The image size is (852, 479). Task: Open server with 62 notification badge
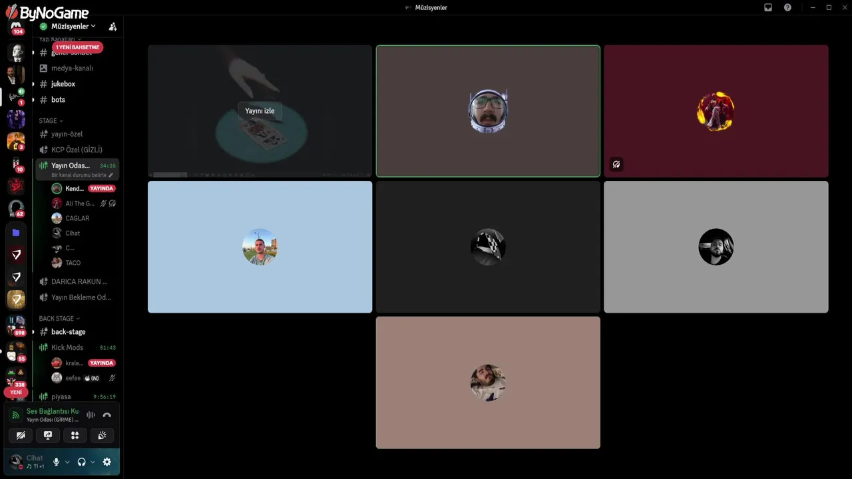point(16,209)
